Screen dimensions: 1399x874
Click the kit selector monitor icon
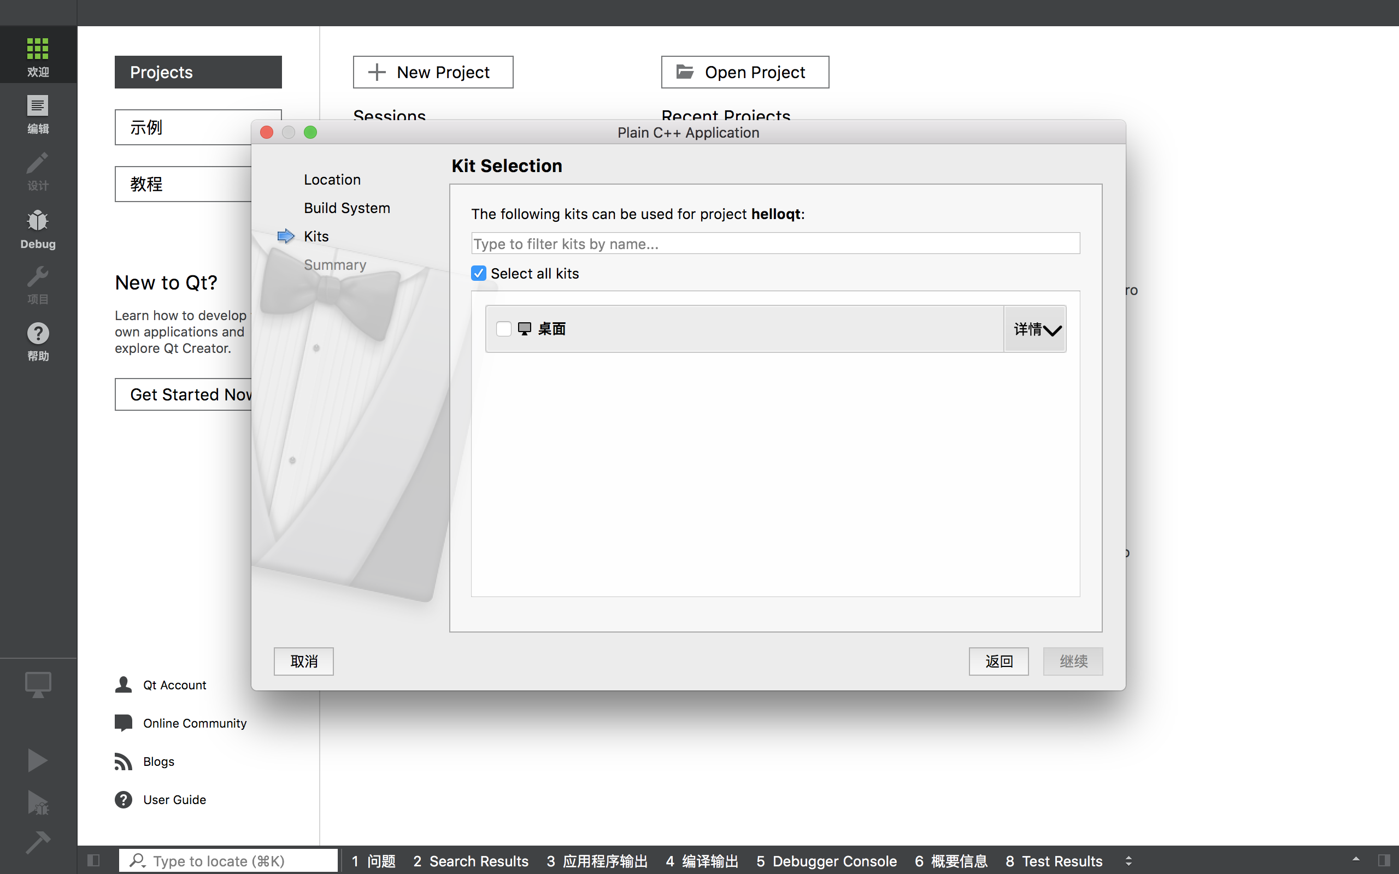coord(38,685)
